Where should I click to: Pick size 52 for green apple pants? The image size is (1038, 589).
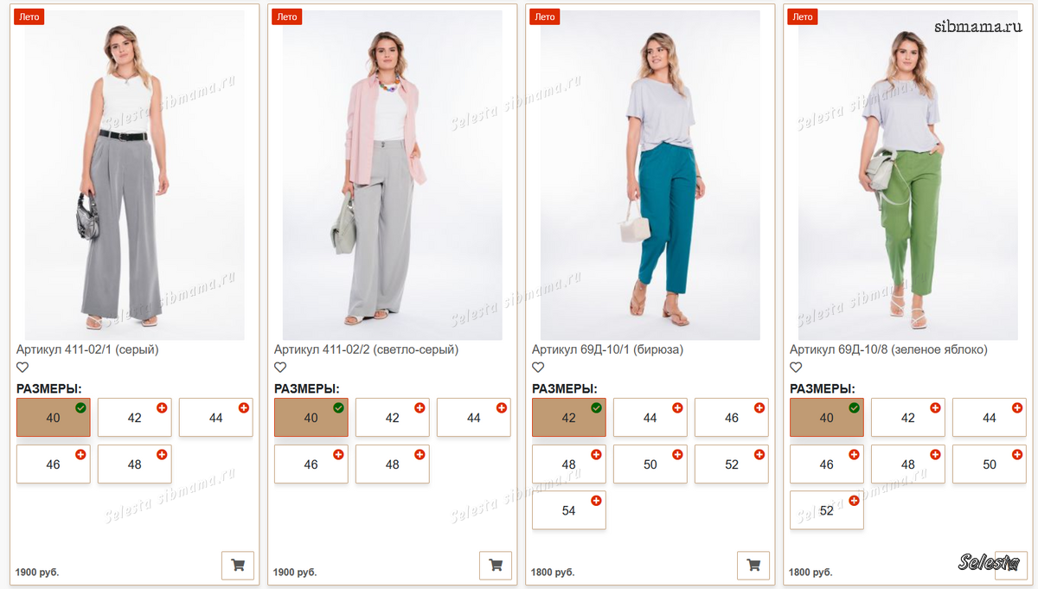tap(826, 511)
